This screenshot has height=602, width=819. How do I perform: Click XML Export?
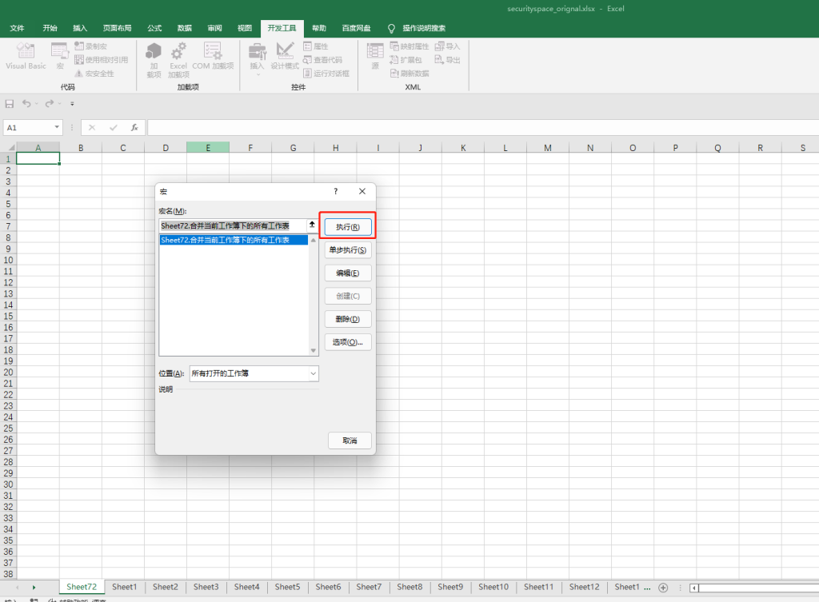pos(448,59)
